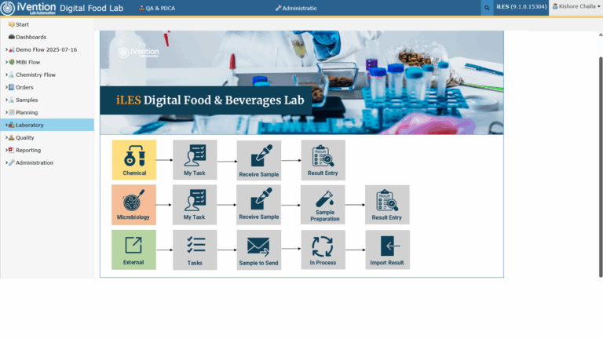Expand the Samples tree node
Image resolution: width=603 pixels, height=339 pixels.
click(6, 100)
